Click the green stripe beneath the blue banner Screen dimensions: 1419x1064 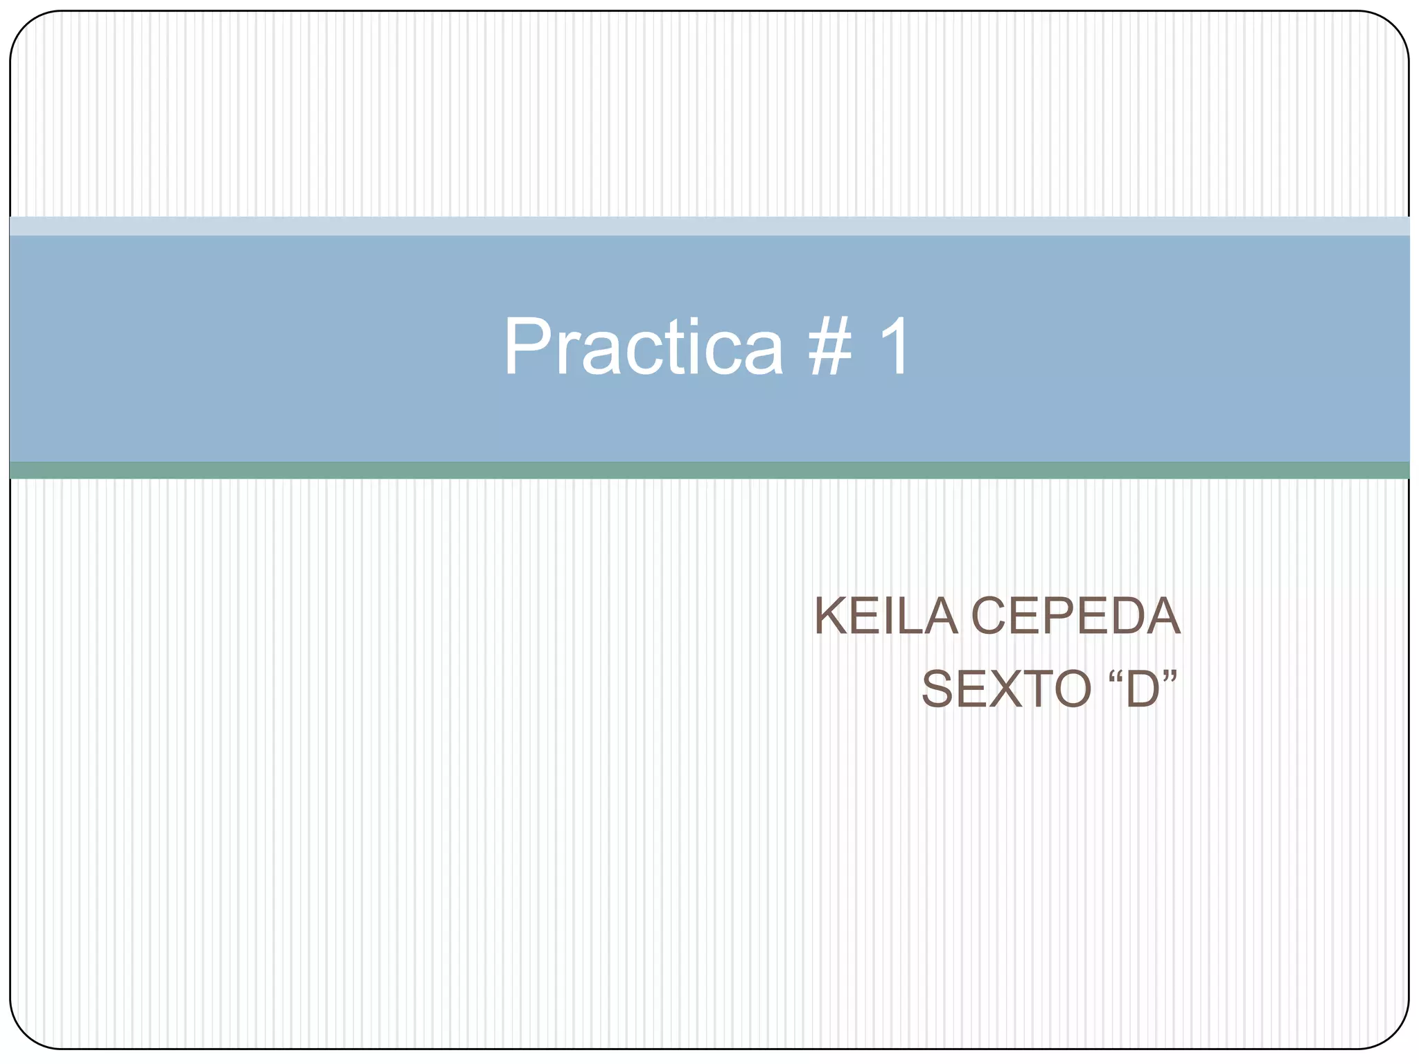[709, 470]
